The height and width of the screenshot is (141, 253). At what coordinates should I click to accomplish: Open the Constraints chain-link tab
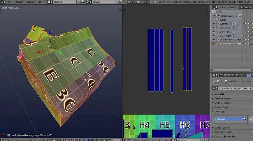click(241, 75)
